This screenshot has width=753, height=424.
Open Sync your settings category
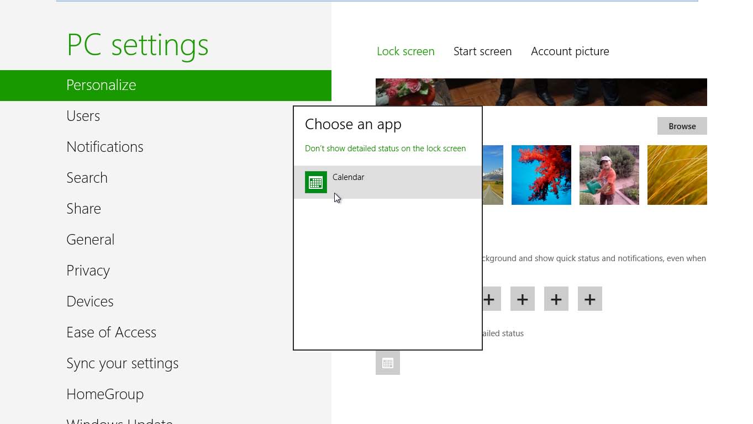[x=122, y=363]
